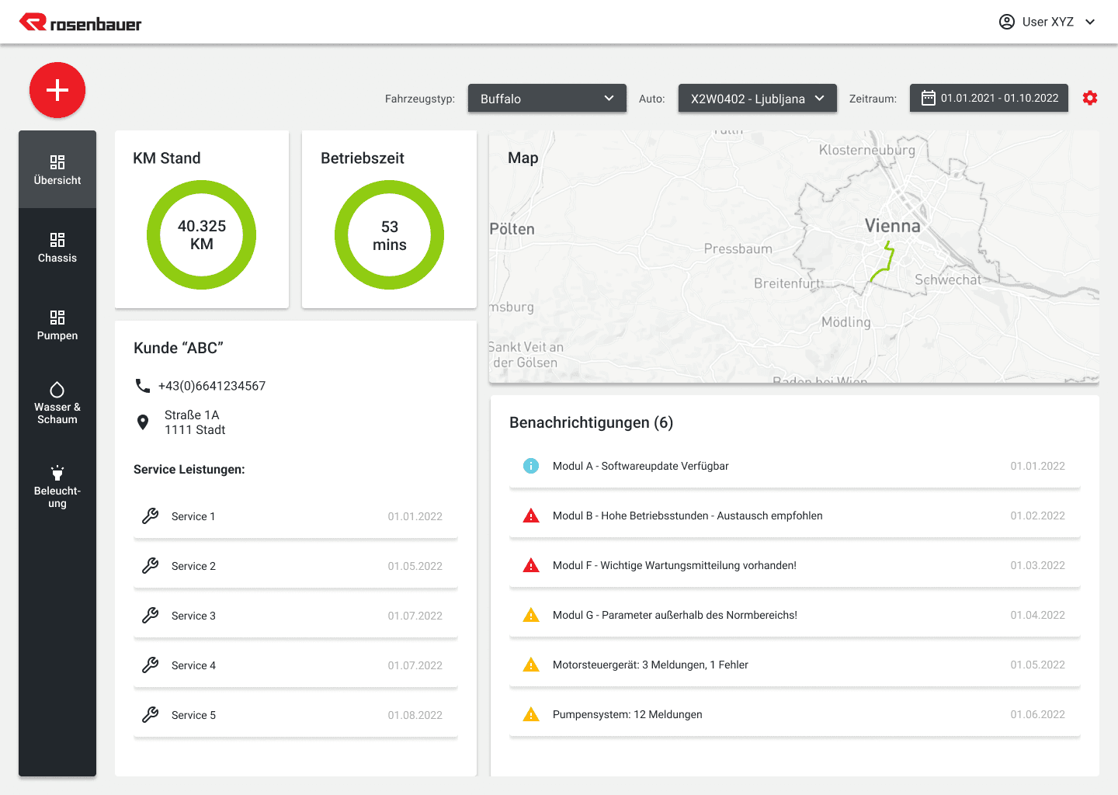The height and width of the screenshot is (795, 1118).
Task: Open the Service 2 entry
Action: click(296, 566)
